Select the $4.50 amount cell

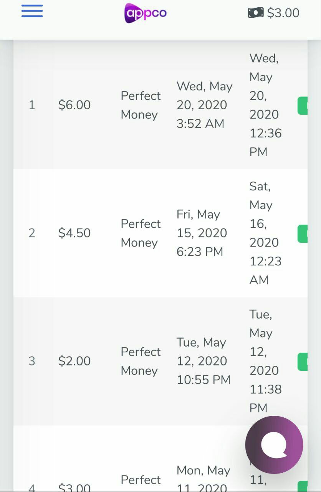pos(74,233)
